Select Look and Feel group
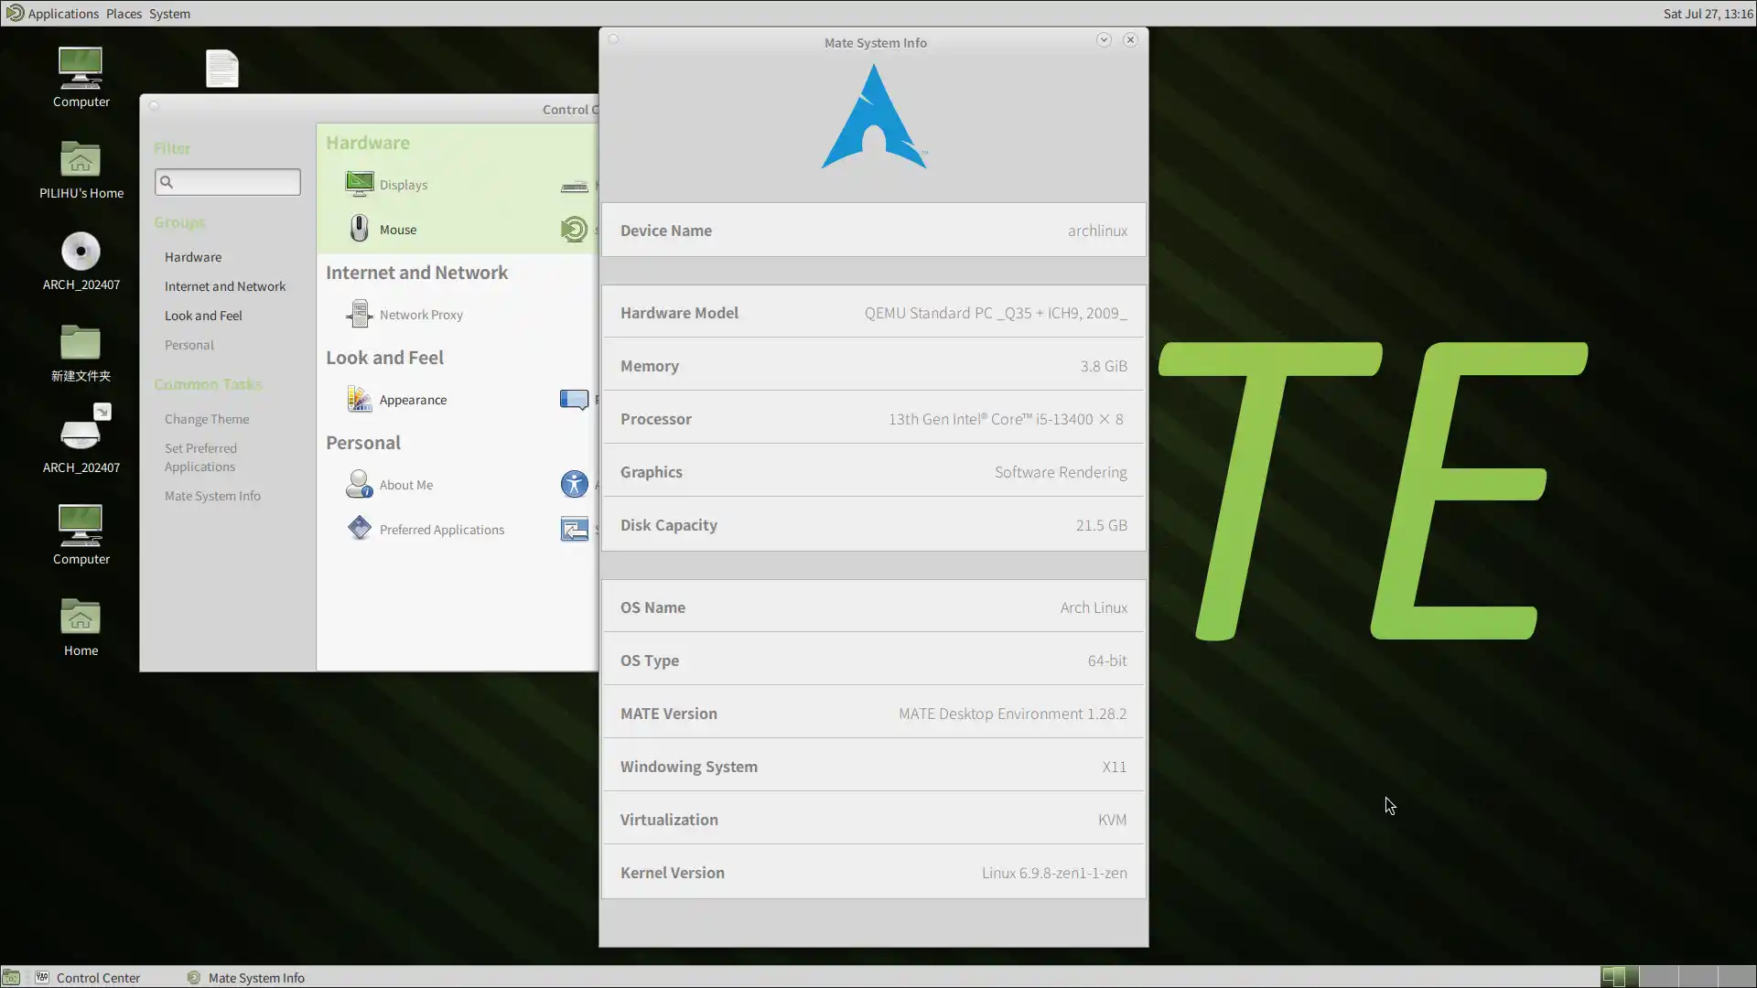 click(x=203, y=316)
